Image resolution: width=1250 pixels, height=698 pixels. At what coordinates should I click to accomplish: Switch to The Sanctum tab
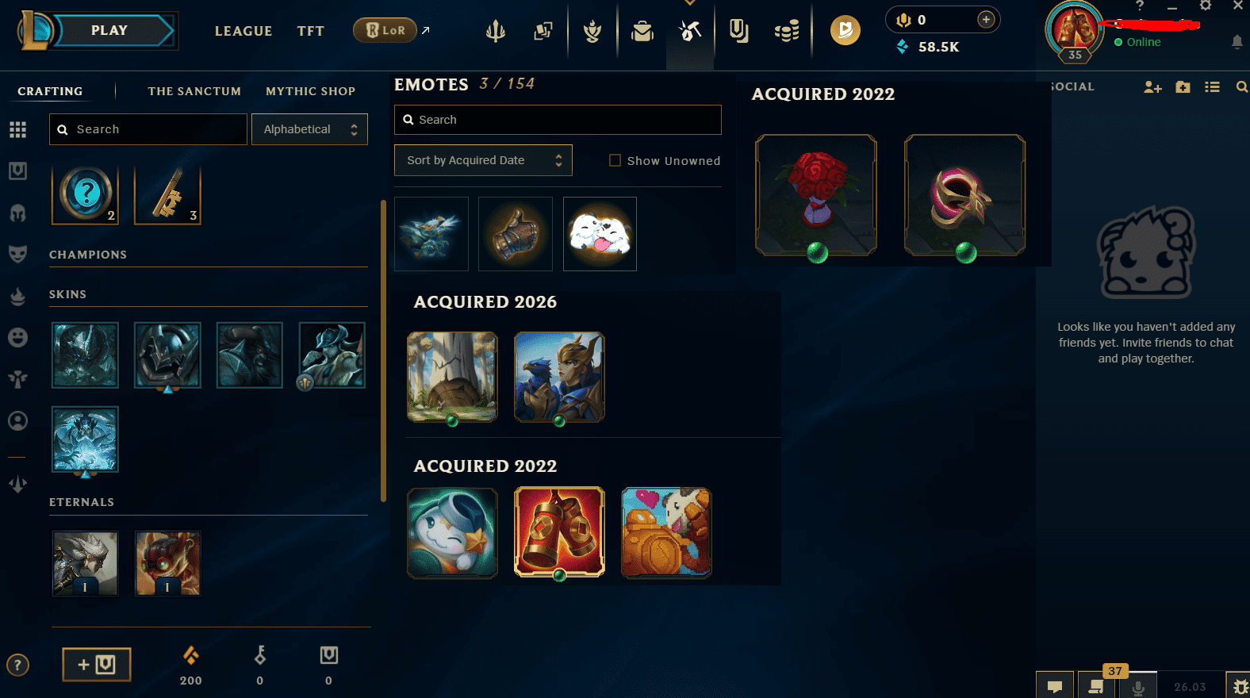[x=194, y=91]
